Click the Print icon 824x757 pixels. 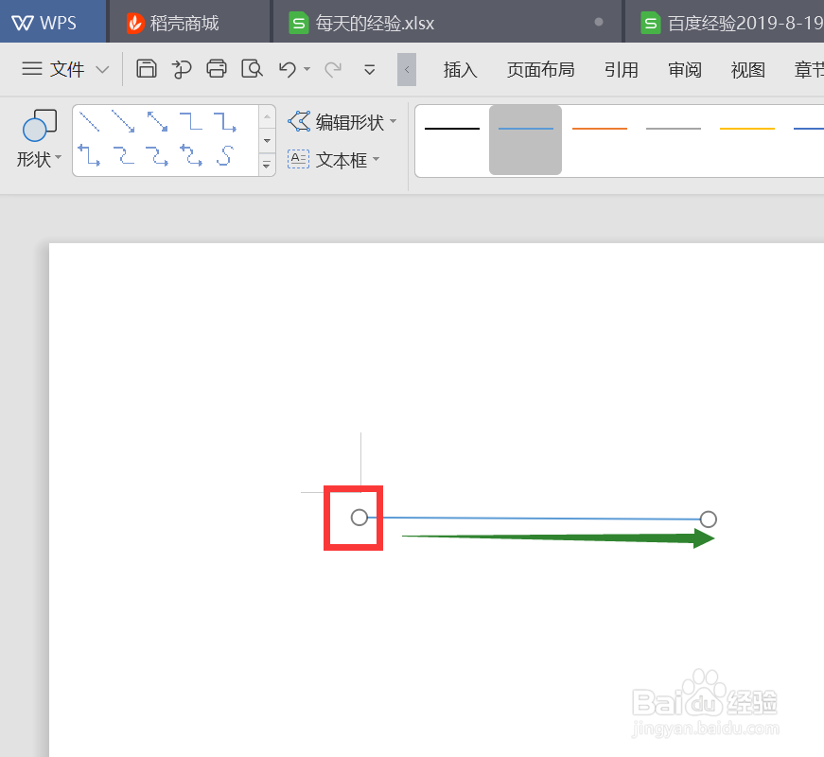tap(217, 69)
